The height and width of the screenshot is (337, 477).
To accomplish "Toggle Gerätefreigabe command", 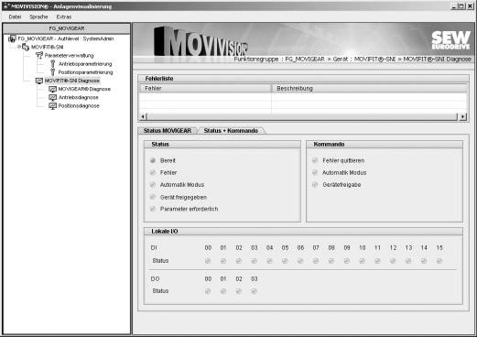I will pos(315,185).
